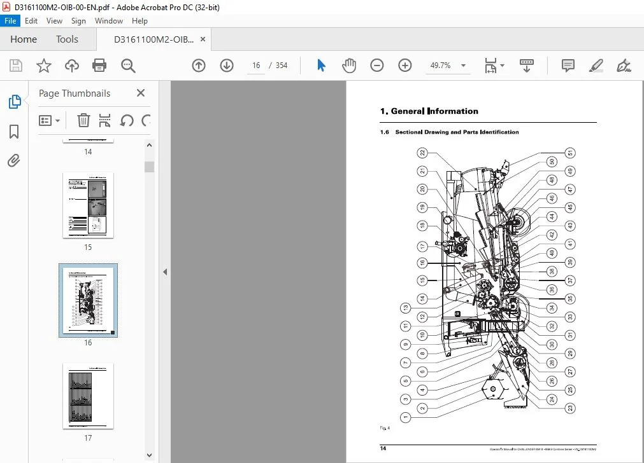Click the 'Page Thumbnails' panel title

(75, 93)
